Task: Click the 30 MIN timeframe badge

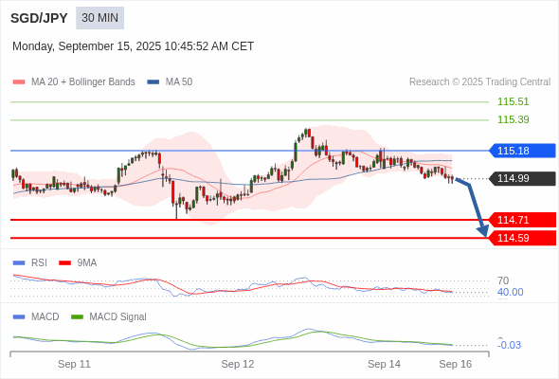Action: [99, 18]
